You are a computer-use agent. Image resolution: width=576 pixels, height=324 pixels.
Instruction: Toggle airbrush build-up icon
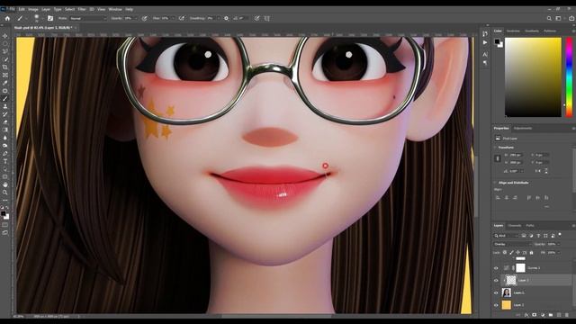[182, 18]
